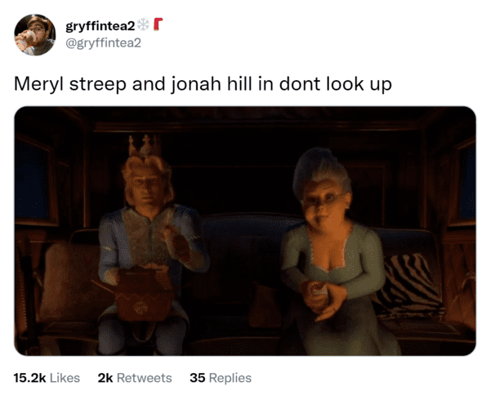Click the bag on the seat between the characters

[264, 304]
